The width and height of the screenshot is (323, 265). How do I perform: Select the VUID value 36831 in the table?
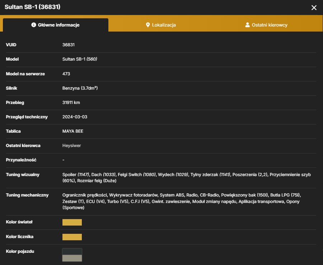pyautogui.click(x=69, y=45)
